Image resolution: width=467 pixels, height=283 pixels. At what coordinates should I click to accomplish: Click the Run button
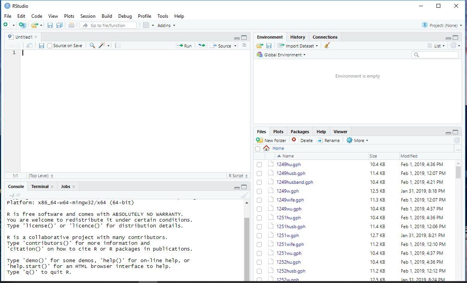[184, 46]
